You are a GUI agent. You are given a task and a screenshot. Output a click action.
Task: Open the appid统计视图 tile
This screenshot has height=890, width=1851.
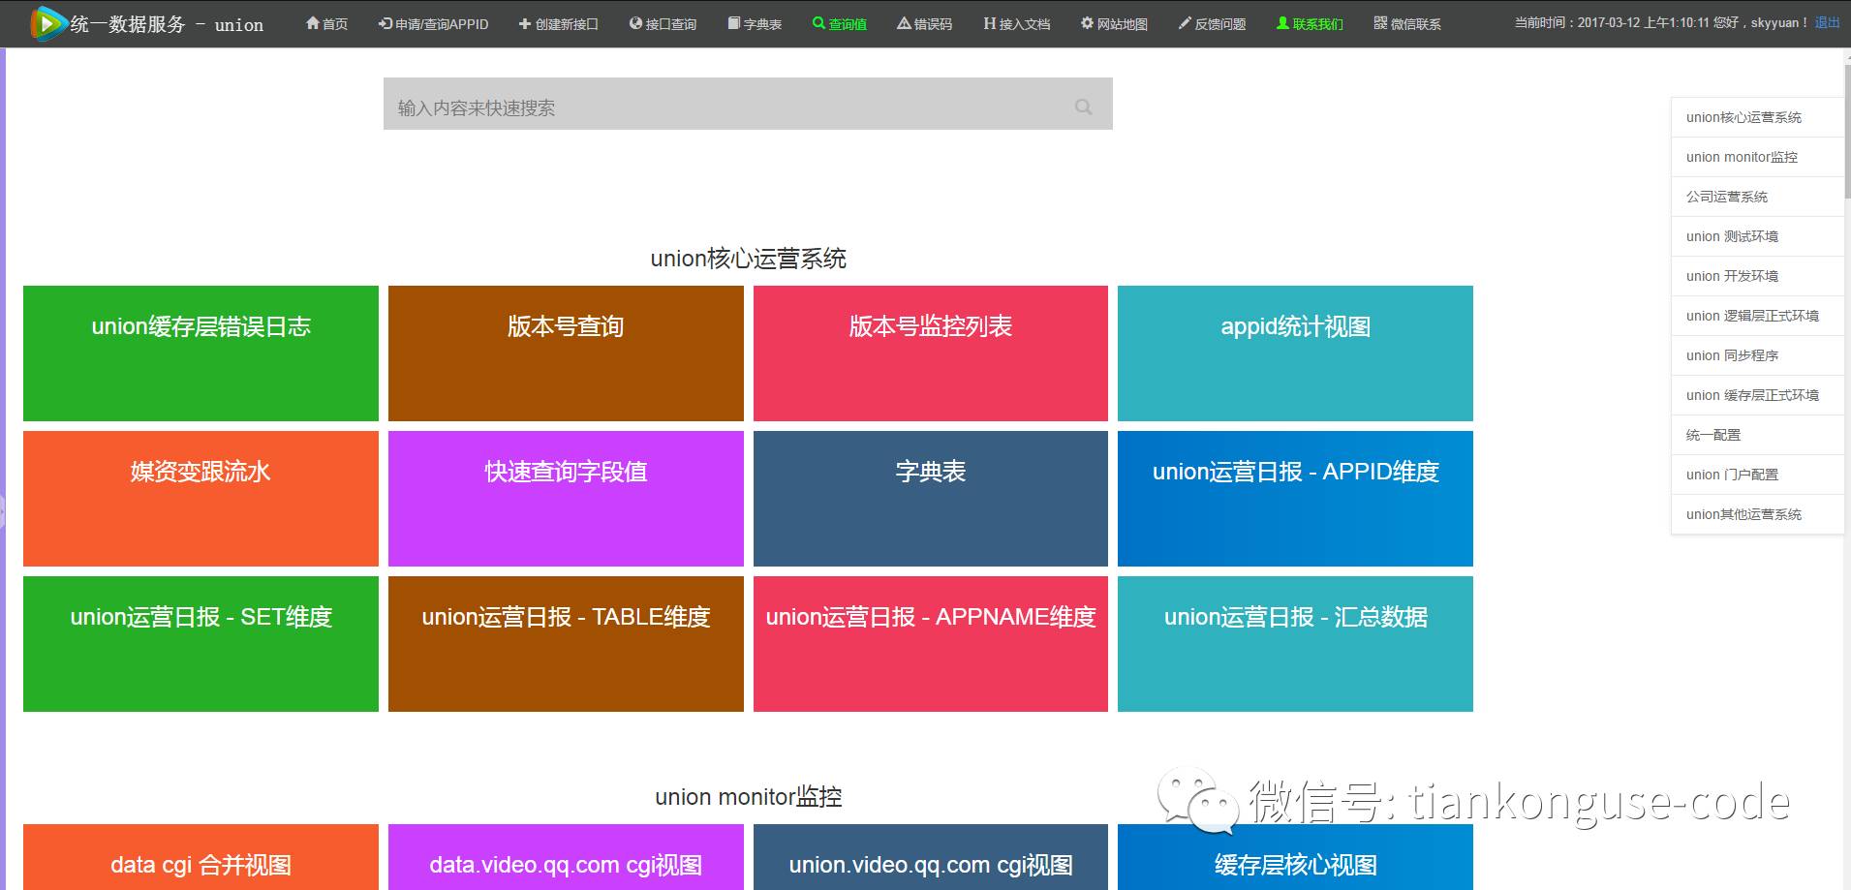pyautogui.click(x=1295, y=353)
